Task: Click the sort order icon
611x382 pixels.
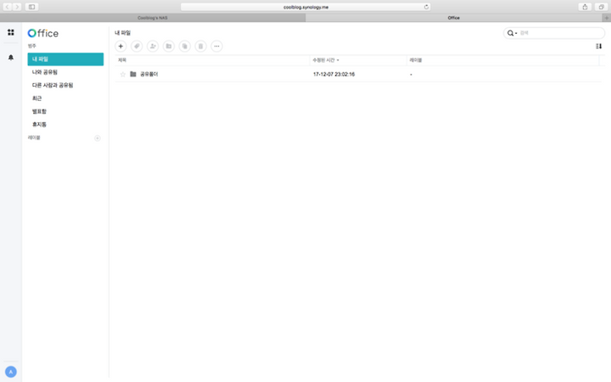Action: pyautogui.click(x=598, y=46)
